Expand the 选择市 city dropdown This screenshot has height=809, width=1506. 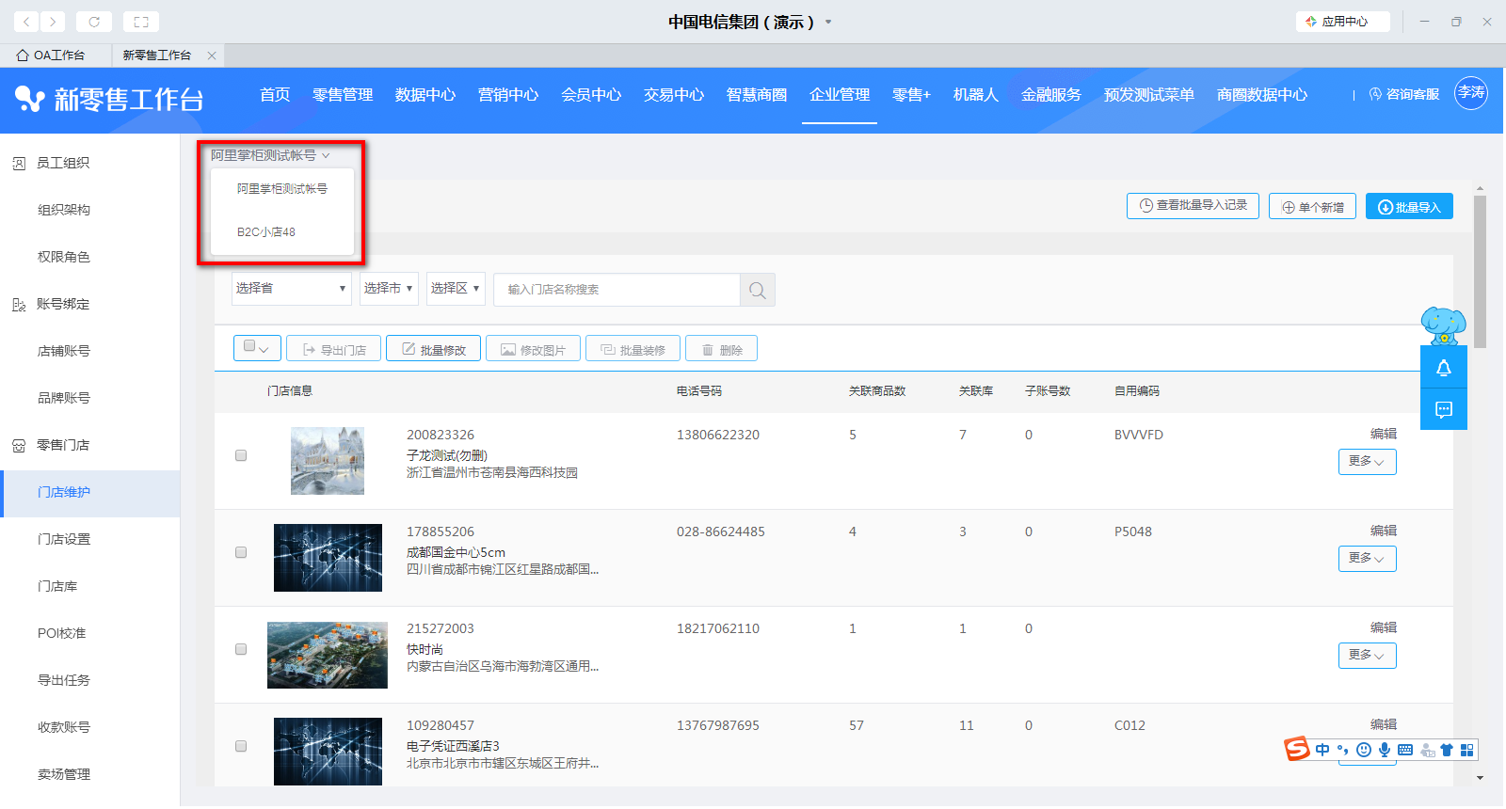coord(388,289)
